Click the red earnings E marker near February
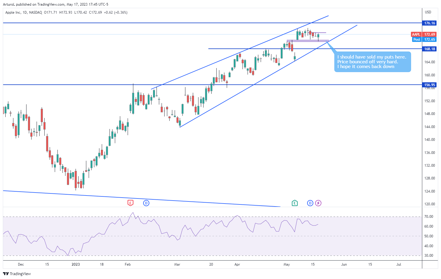Image resolution: width=441 pixels, height=279 pixels. [130, 203]
